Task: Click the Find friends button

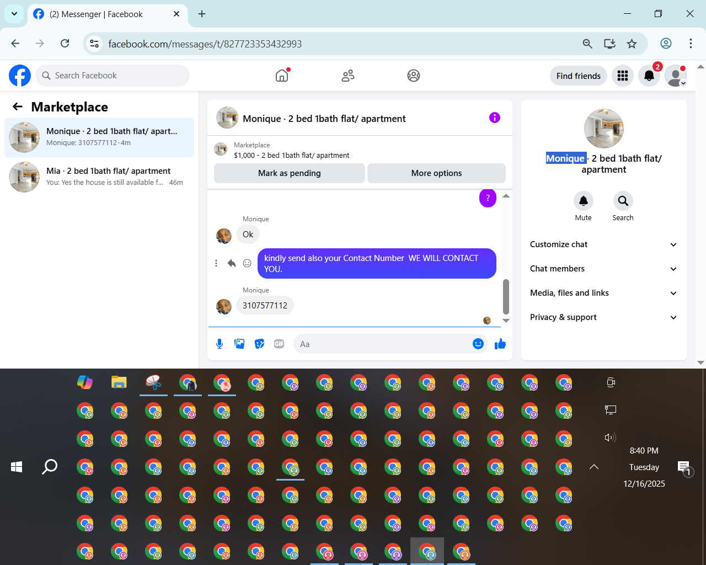Action: click(x=579, y=76)
